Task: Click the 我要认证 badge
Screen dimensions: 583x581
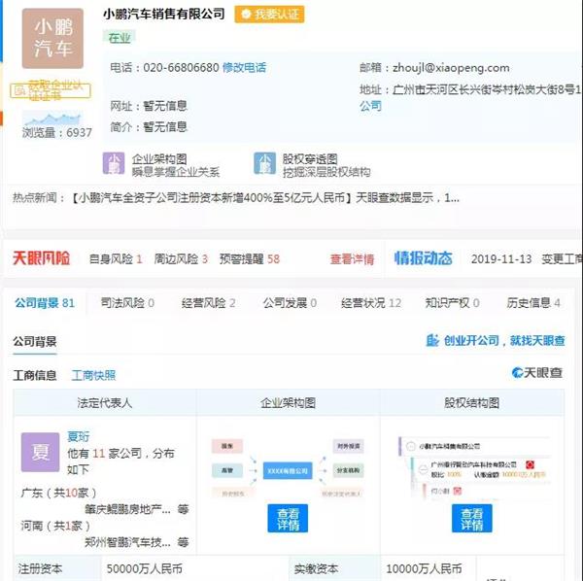Action: click(269, 15)
